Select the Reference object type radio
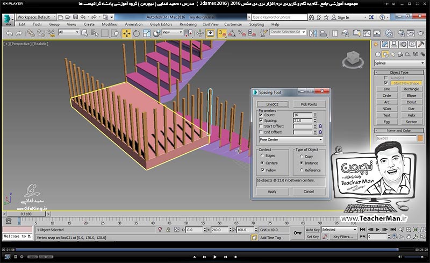This screenshot has width=430, height=263. point(302,170)
